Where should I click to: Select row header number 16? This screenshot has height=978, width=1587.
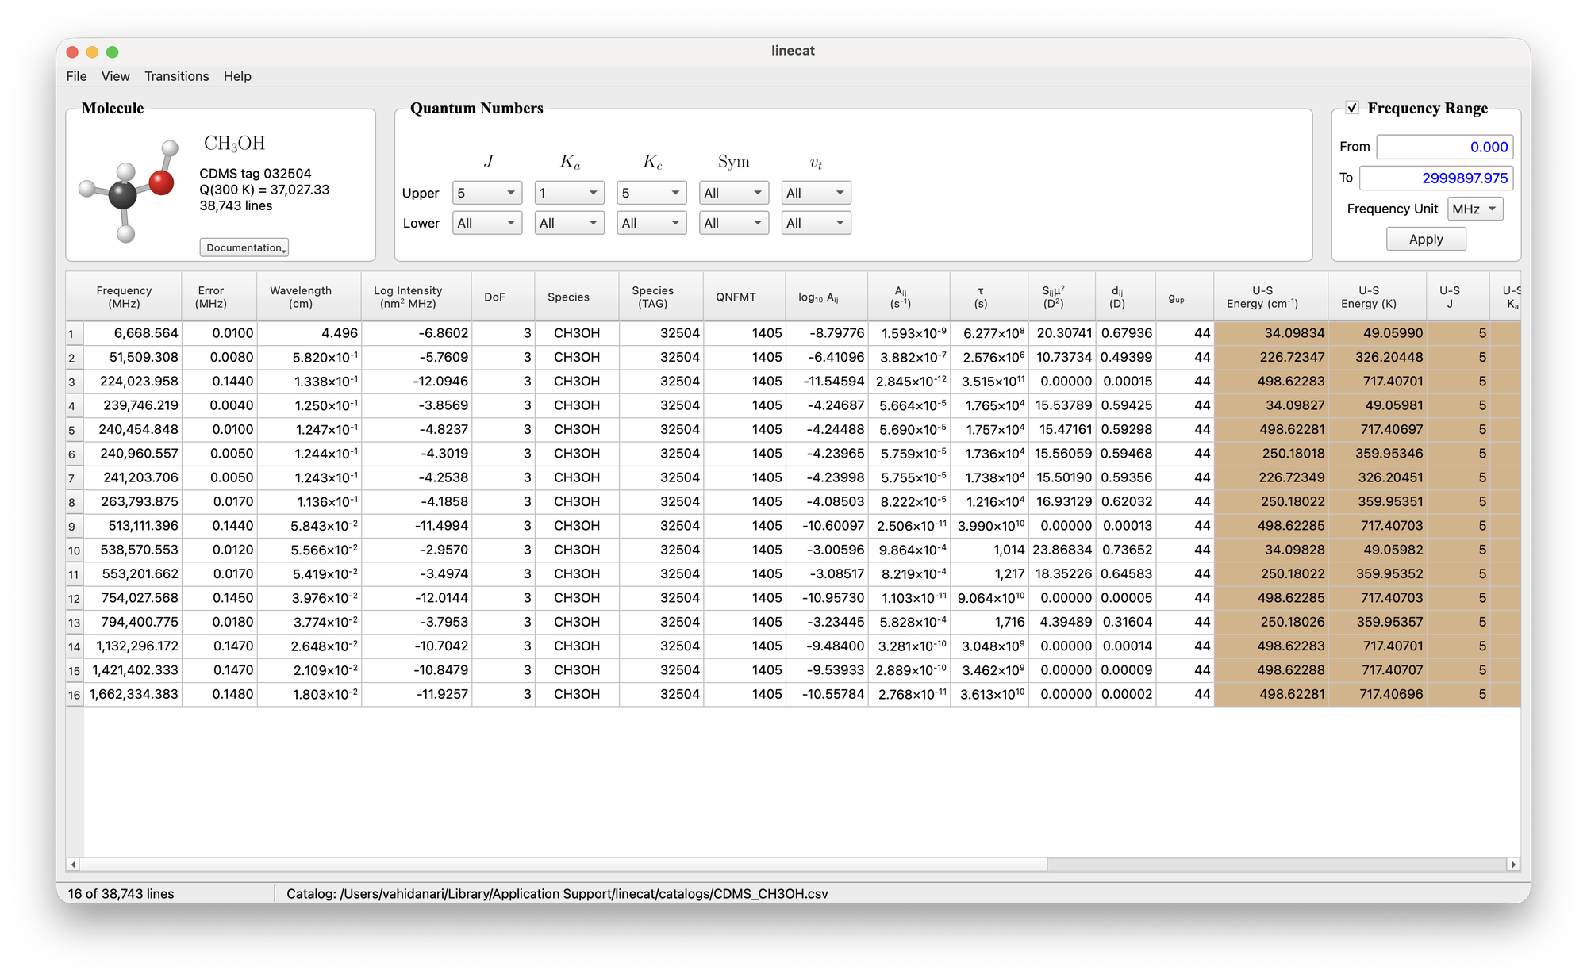[75, 695]
